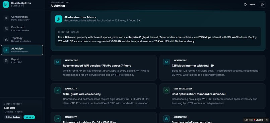Image resolution: width=270 pixels, height=123 pixels.
Task: Click the ACTIVE PROJECT label
Action: point(13,104)
